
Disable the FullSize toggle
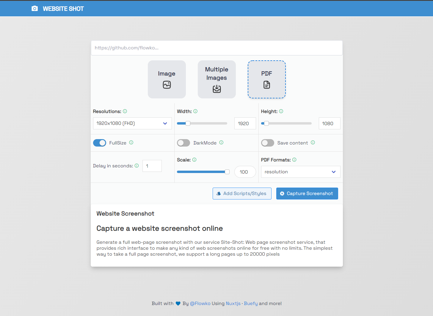point(100,143)
